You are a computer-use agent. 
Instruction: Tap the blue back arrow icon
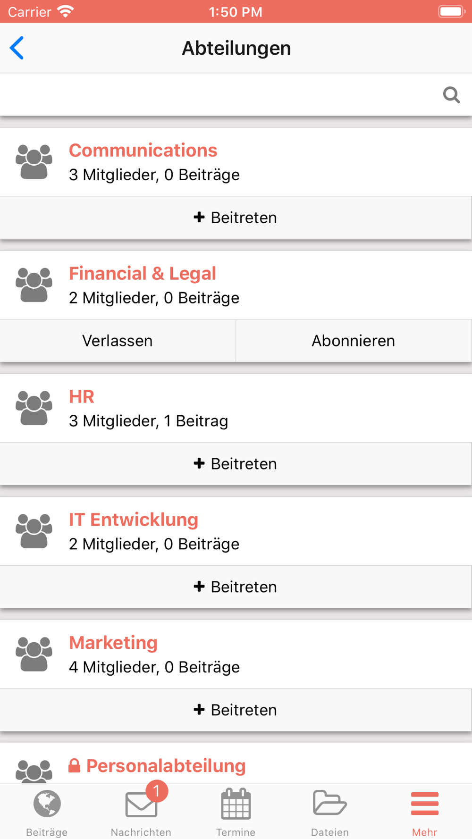[x=17, y=48]
